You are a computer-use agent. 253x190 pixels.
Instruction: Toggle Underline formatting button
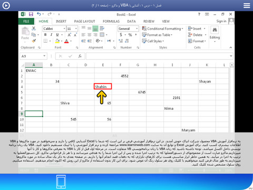57,35
